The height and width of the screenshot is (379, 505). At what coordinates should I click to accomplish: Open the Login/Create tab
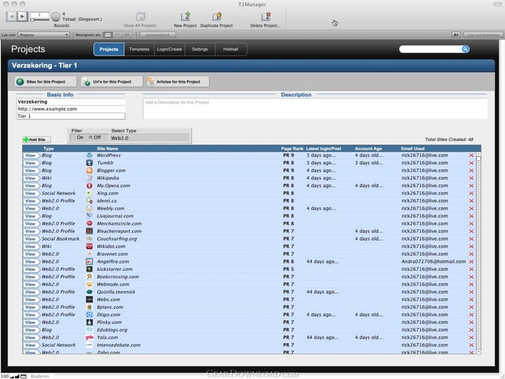tap(169, 49)
